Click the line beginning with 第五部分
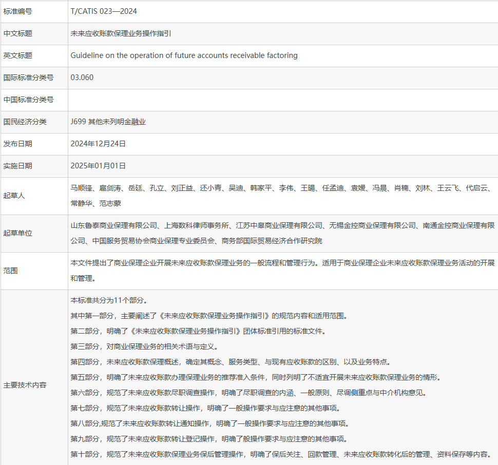498x465 pixels. pyautogui.click(x=255, y=377)
